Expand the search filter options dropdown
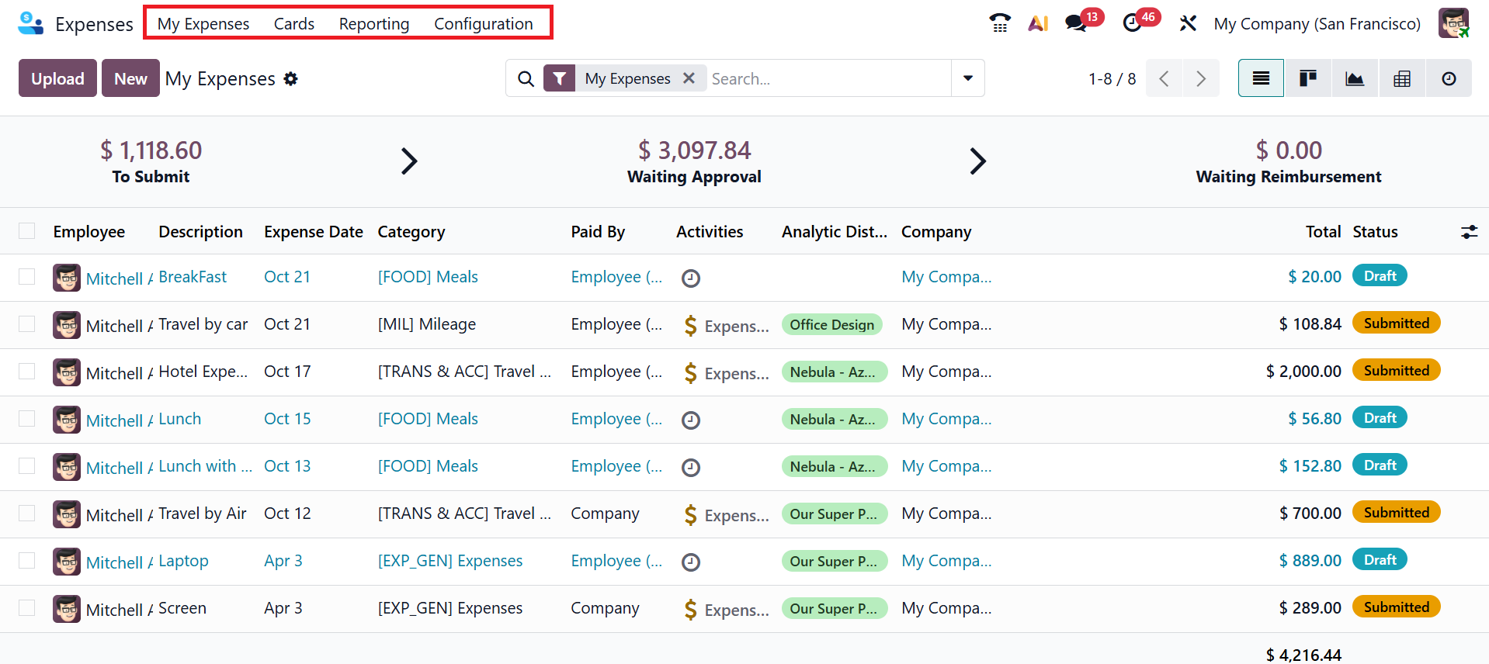1489x664 pixels. point(968,78)
